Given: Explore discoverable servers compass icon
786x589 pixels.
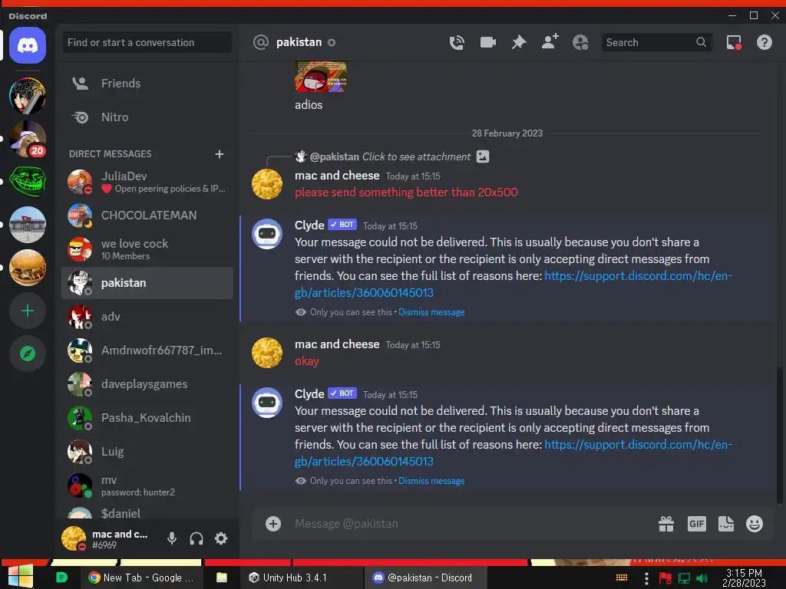Looking at the screenshot, I should pyautogui.click(x=28, y=354).
